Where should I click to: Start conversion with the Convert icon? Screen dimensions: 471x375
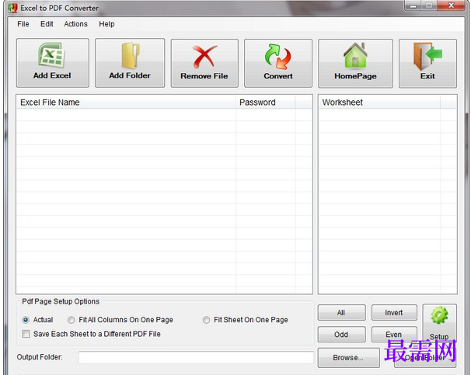(x=277, y=57)
